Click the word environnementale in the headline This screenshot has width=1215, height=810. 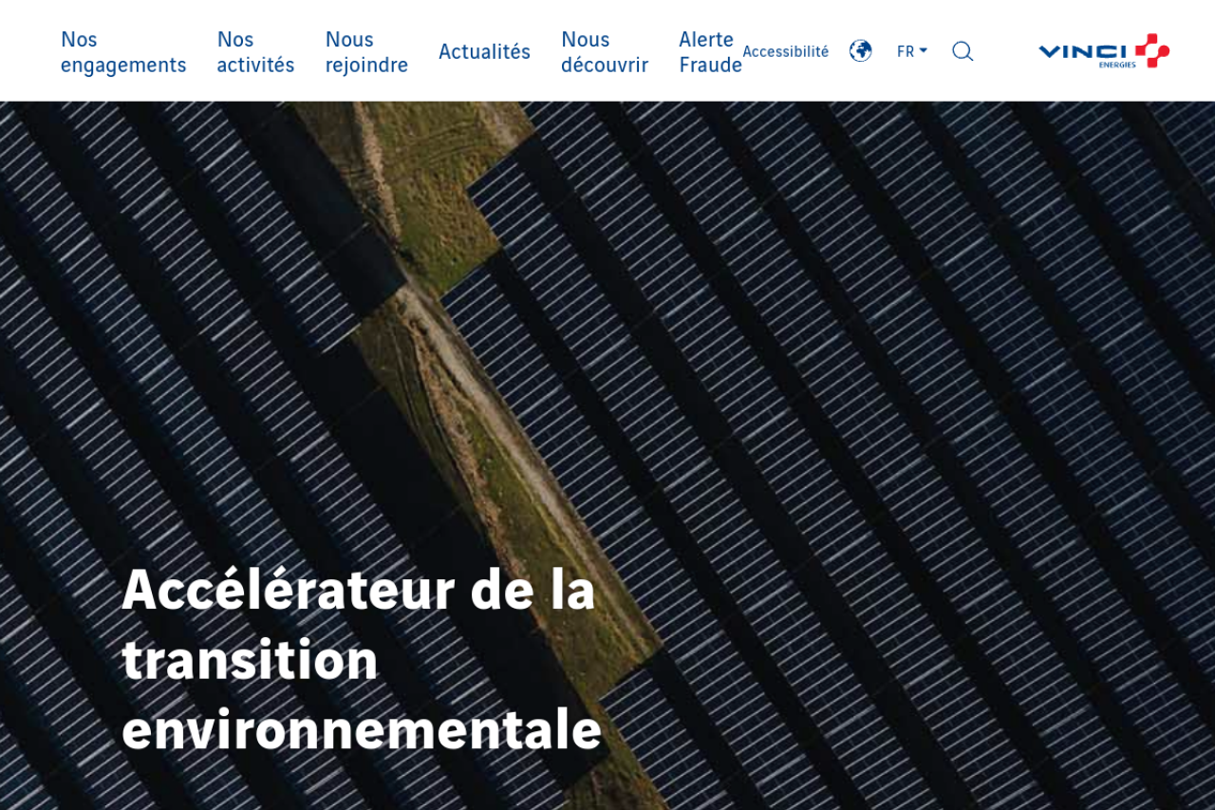tap(362, 729)
